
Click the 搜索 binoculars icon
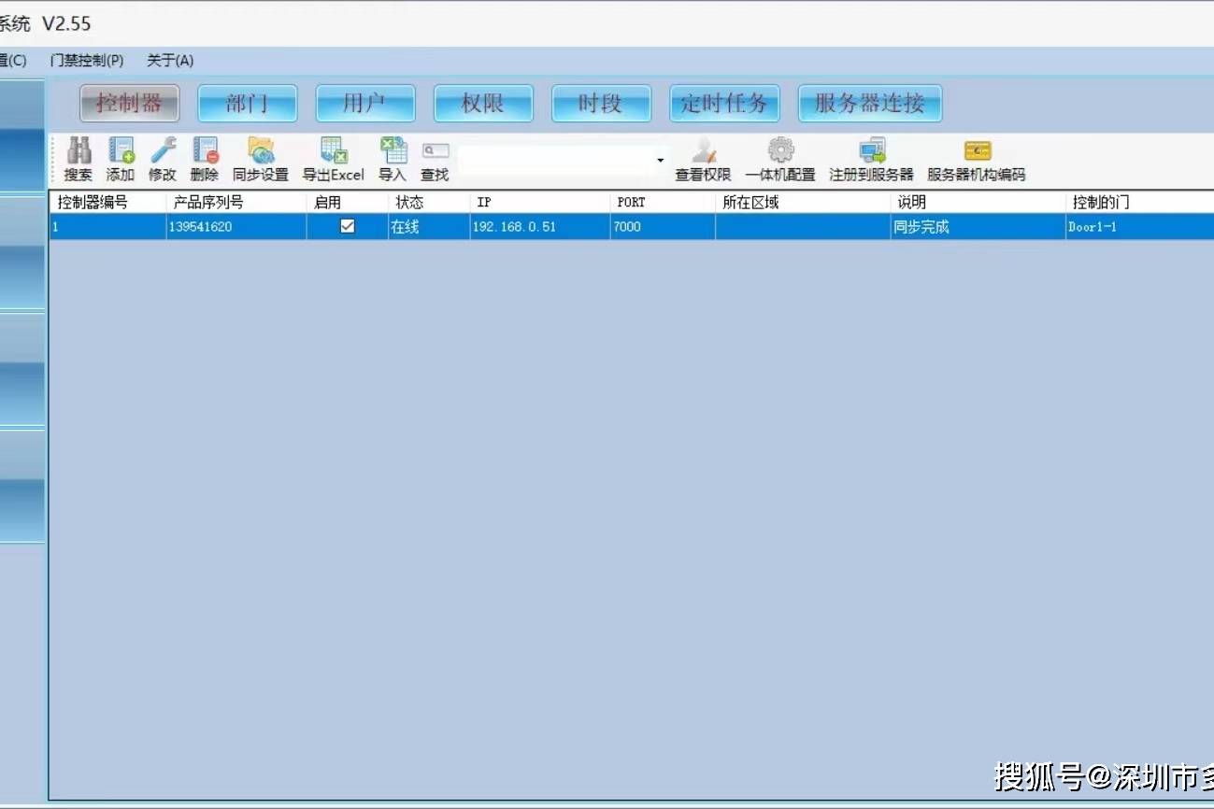coord(79,151)
